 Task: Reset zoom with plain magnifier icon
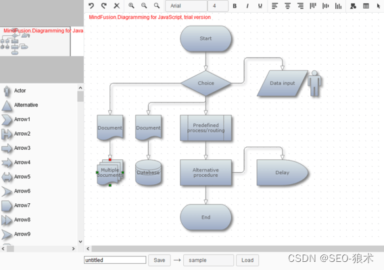(157, 5)
